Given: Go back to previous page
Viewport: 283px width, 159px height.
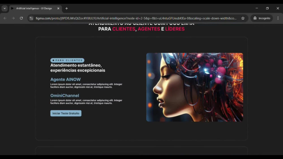Looking at the screenshot, I should coord(5,18).
